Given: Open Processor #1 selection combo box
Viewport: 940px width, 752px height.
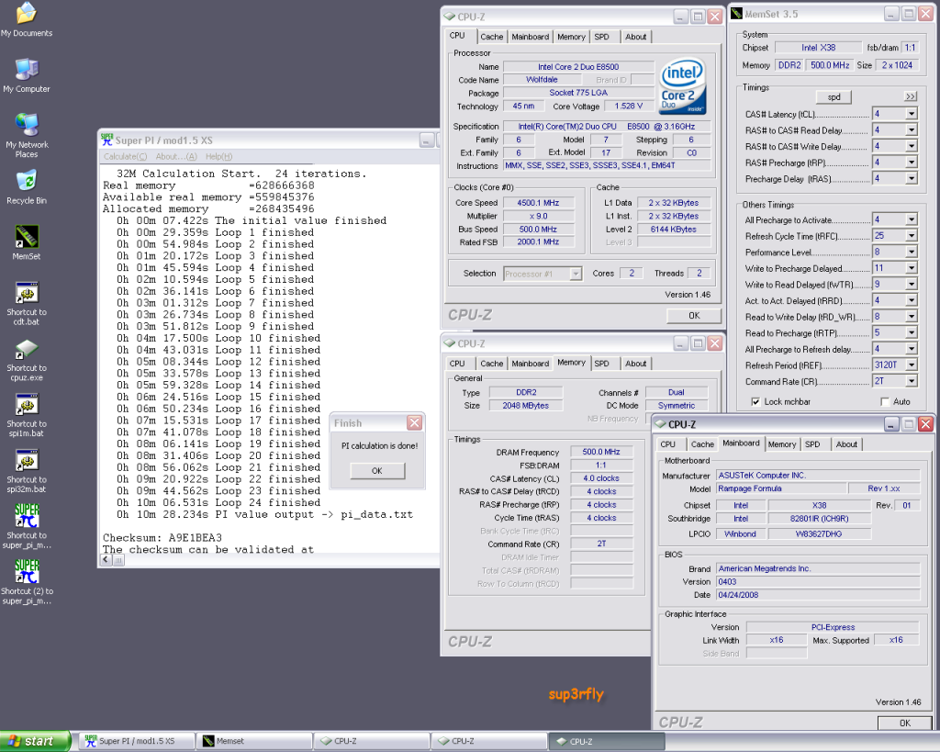Looking at the screenshot, I should [x=543, y=274].
